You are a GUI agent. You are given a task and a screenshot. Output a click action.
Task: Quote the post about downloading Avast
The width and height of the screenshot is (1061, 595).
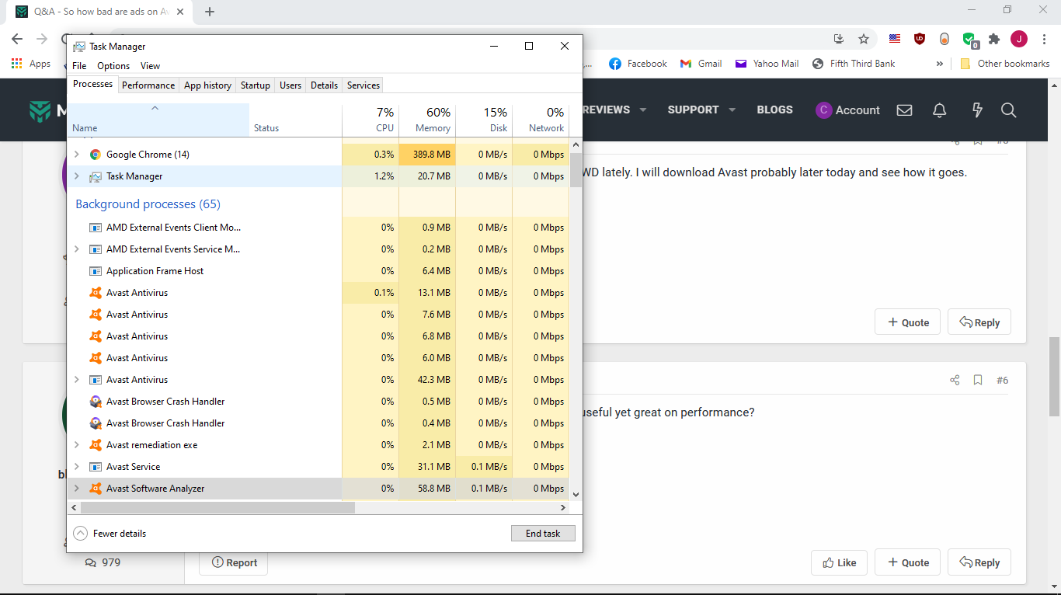click(908, 322)
